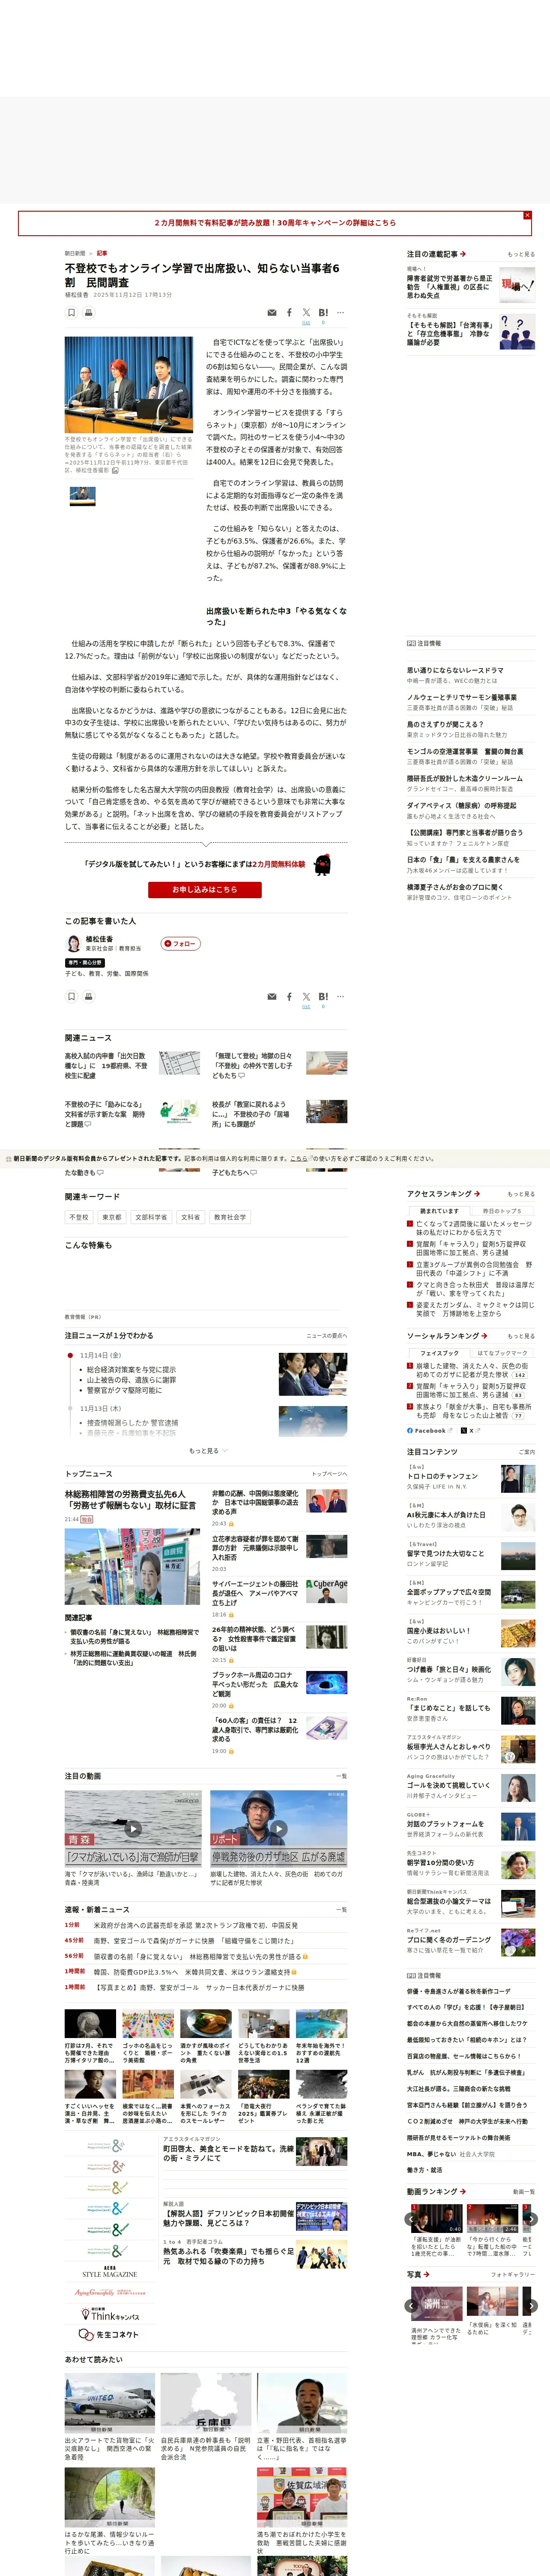Open United airplane thumbnail in あわせて読みたい
Viewport: 550px width, 2576px height.
[x=110, y=2404]
